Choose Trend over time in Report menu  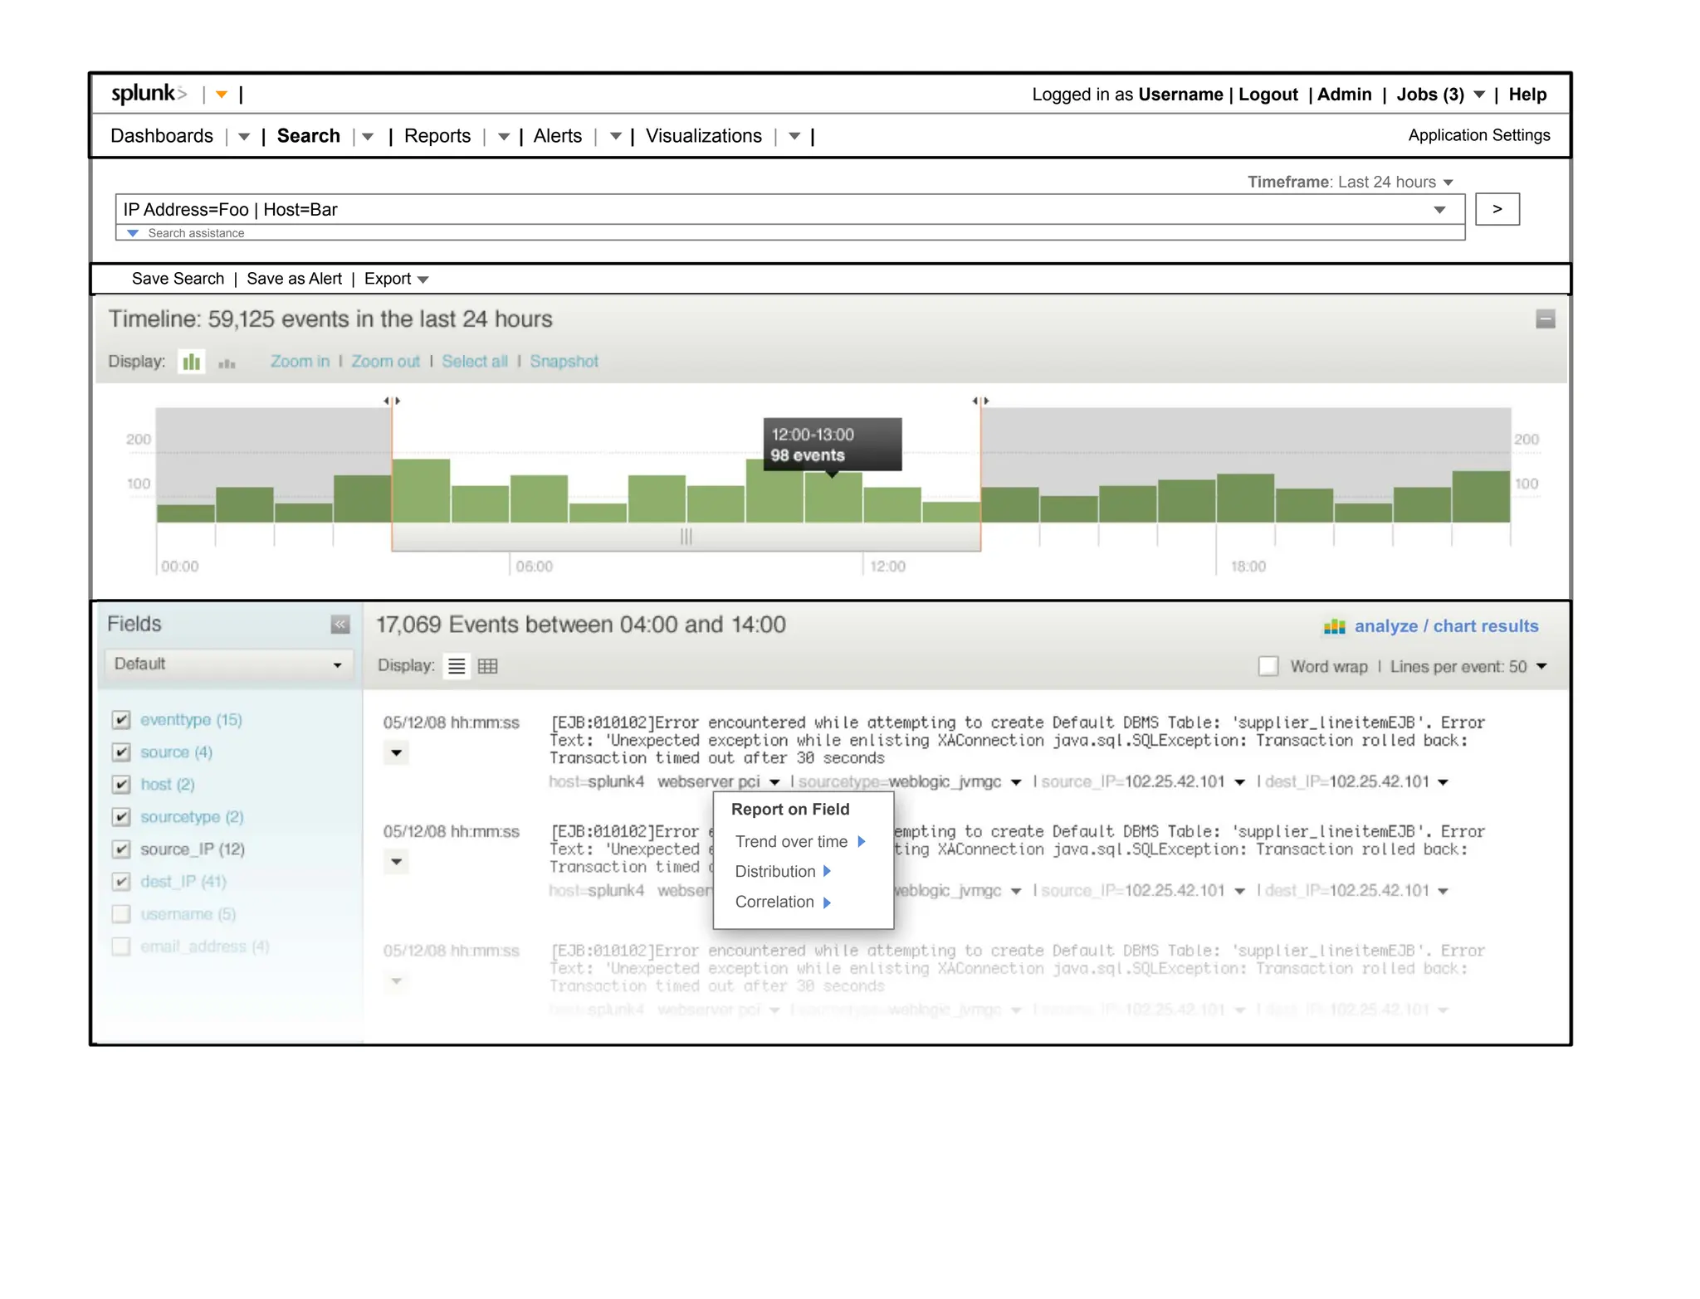(x=800, y=841)
